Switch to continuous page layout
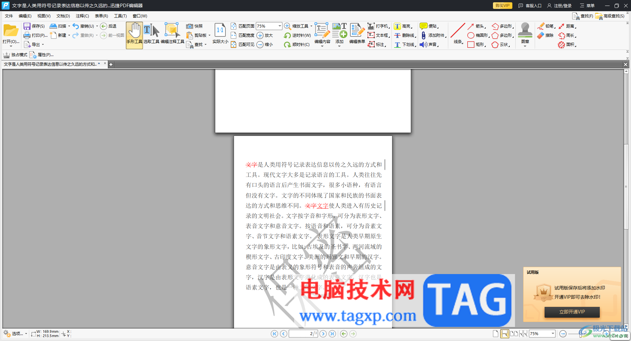Screen dimensions: 631x341 tap(504, 334)
